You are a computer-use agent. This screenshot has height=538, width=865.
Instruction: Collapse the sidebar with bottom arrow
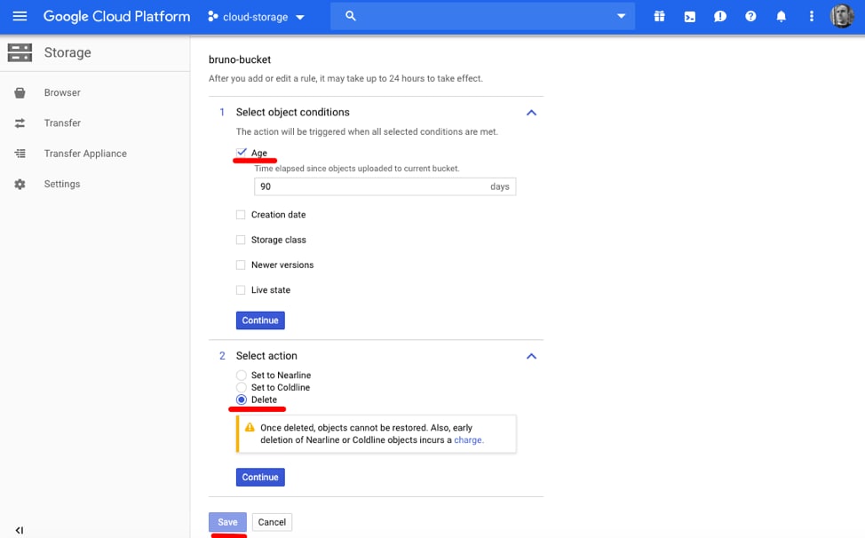20,530
